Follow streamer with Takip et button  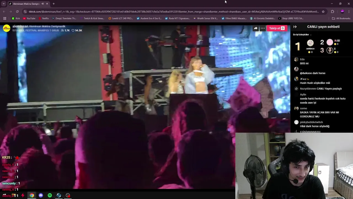pos(277,28)
